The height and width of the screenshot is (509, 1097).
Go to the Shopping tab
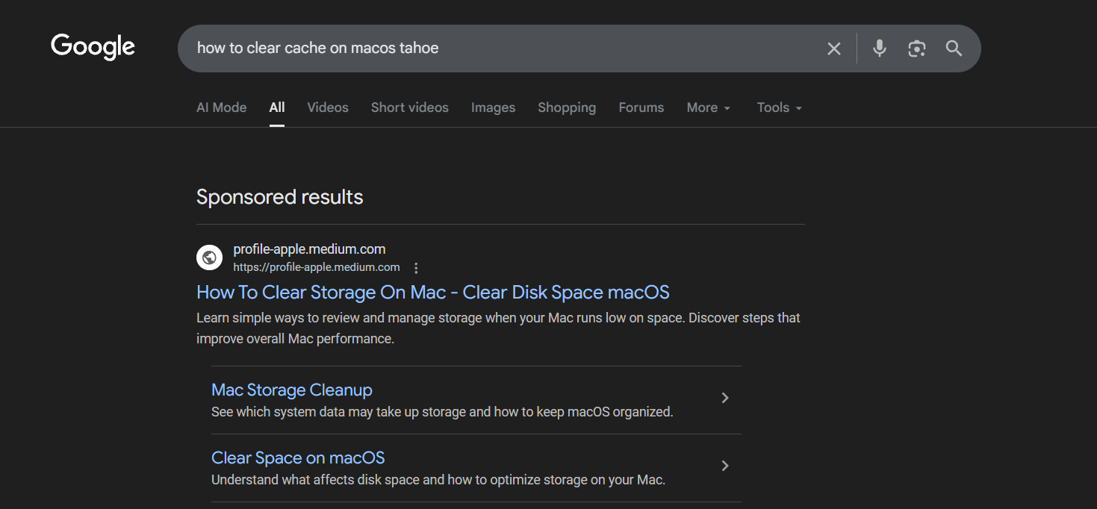(x=566, y=107)
